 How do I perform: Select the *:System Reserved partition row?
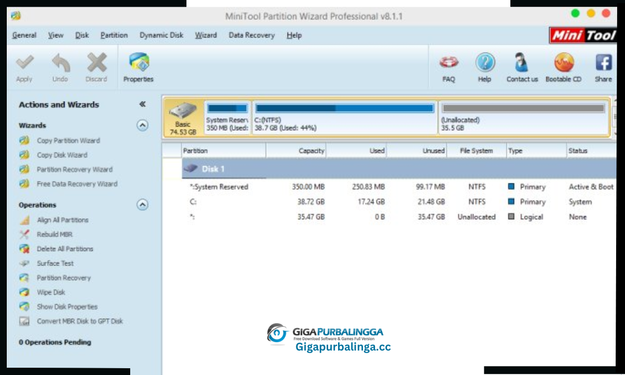click(399, 187)
